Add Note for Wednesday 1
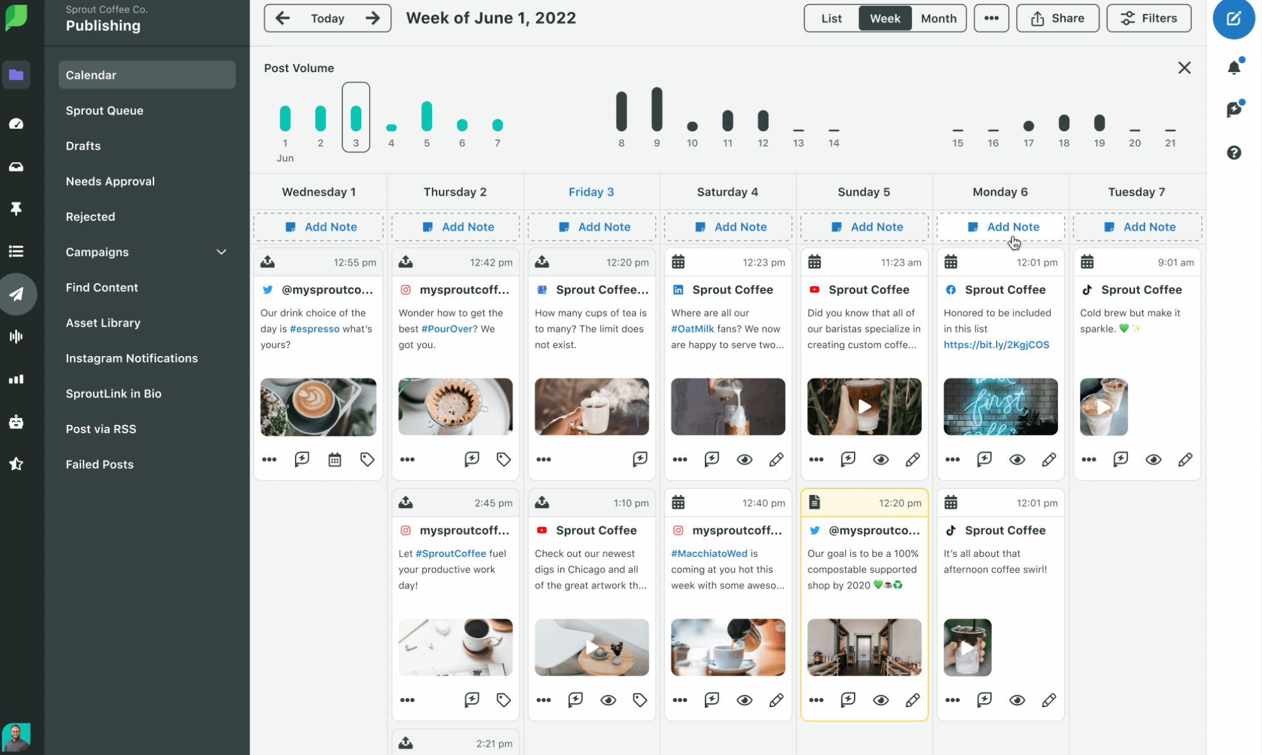This screenshot has height=755, width=1262. 318,227
